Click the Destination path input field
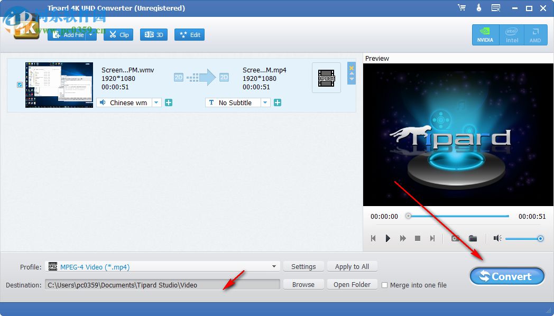 (159, 285)
